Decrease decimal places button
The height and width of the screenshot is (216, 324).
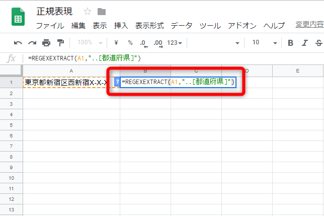(x=144, y=43)
